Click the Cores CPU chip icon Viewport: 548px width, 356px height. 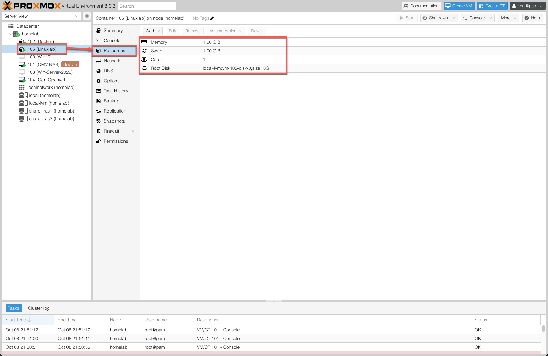(144, 59)
